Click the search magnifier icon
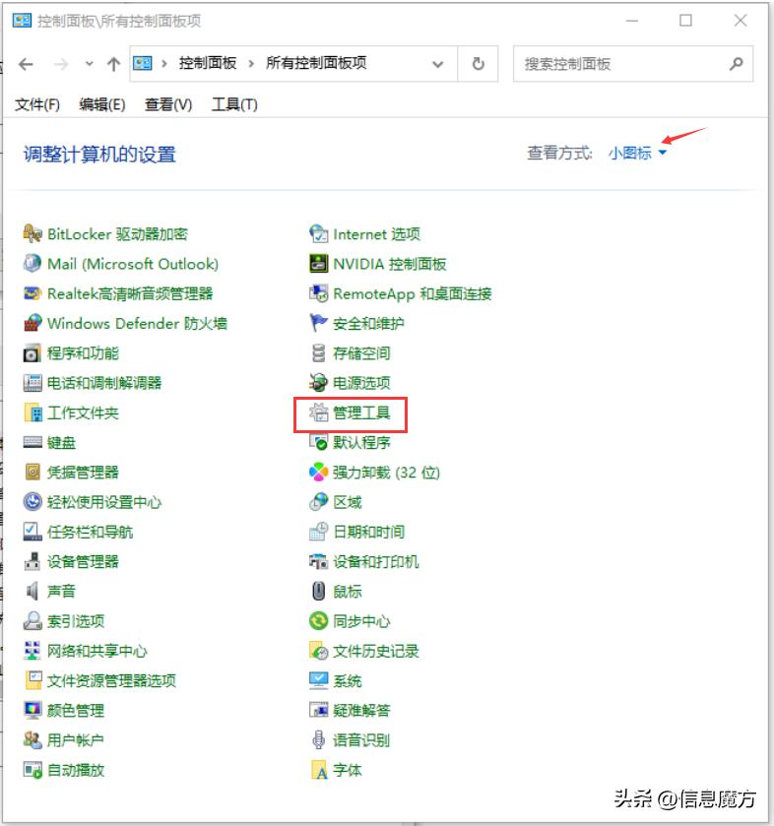This screenshot has height=826, width=774. 736,64
